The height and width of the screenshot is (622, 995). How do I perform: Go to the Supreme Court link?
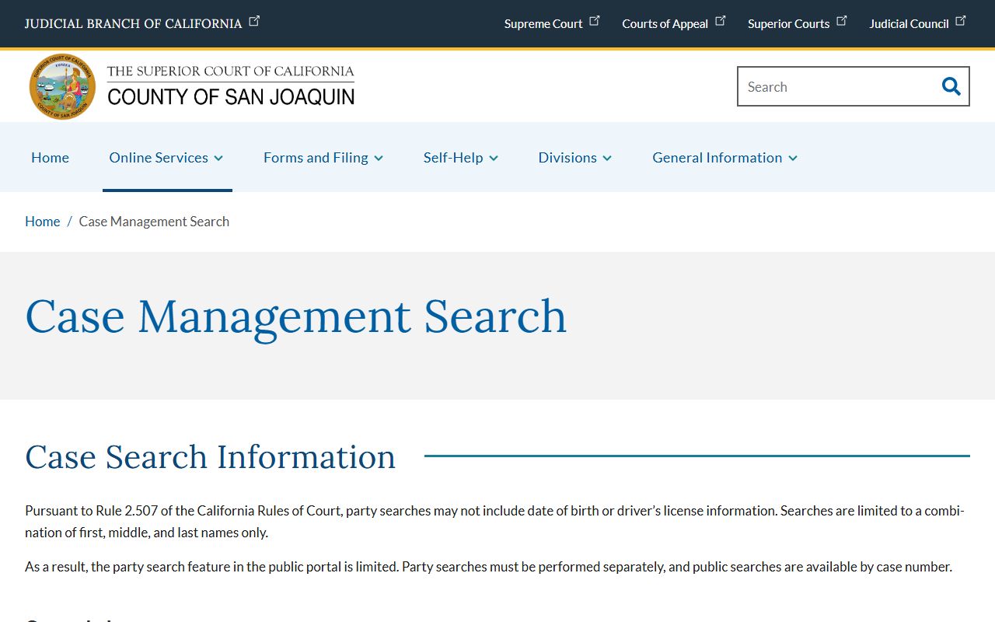(x=543, y=23)
